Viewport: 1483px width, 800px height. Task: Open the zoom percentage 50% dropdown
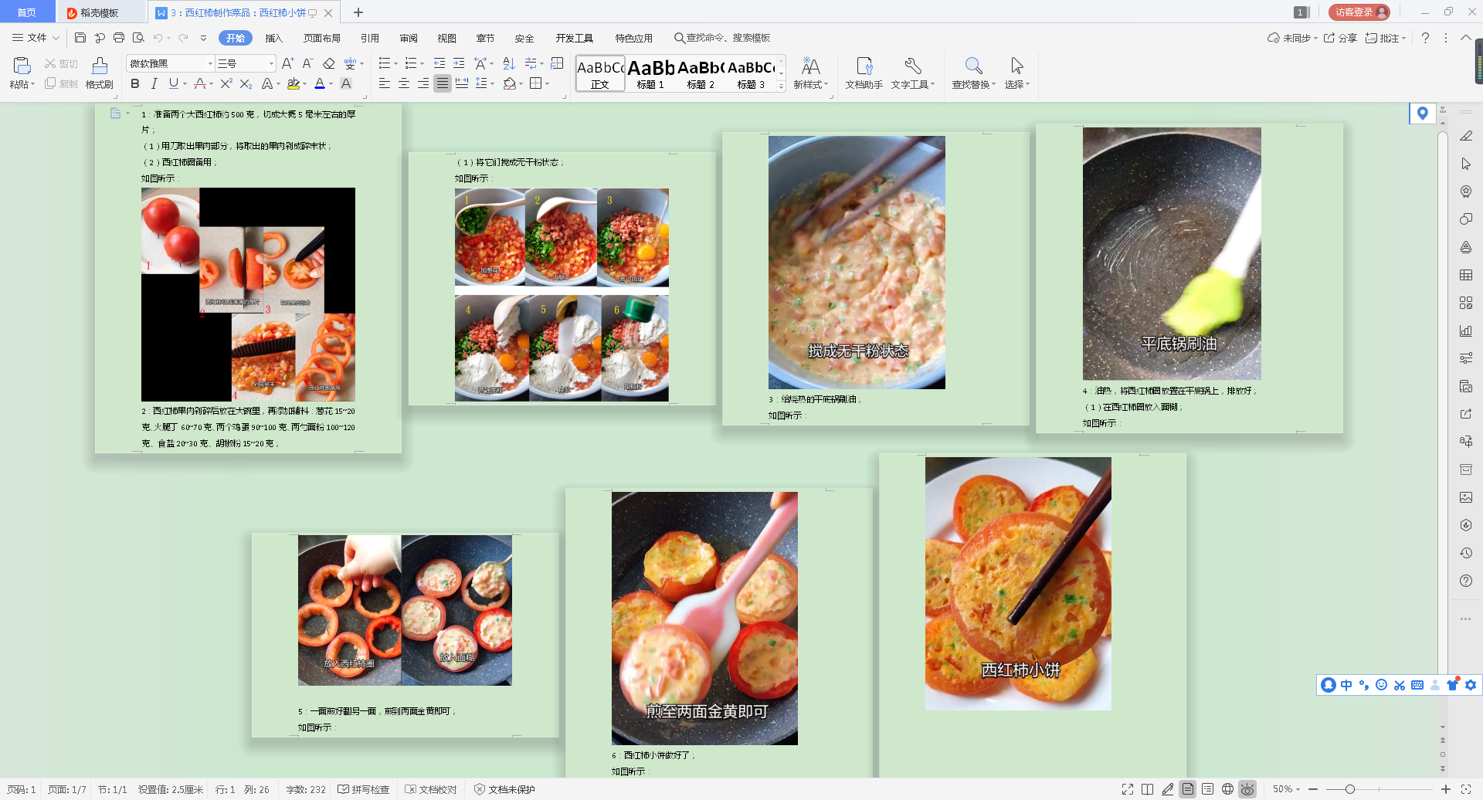pyautogui.click(x=1287, y=789)
